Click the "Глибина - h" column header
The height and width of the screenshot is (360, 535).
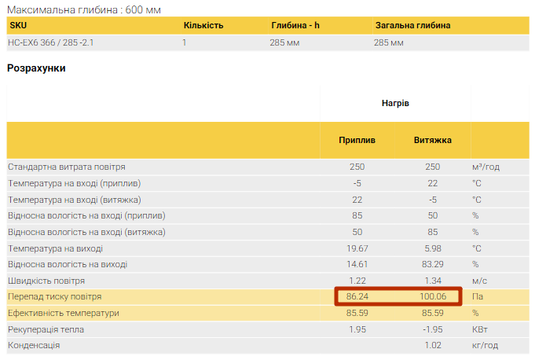[x=295, y=25]
